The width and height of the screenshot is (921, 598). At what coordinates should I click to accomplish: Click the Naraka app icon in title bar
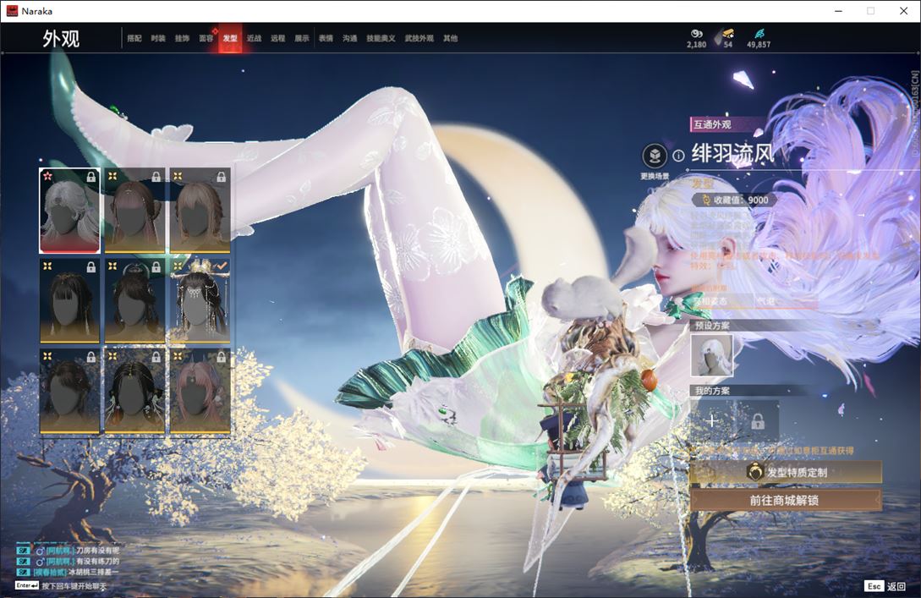tap(12, 11)
